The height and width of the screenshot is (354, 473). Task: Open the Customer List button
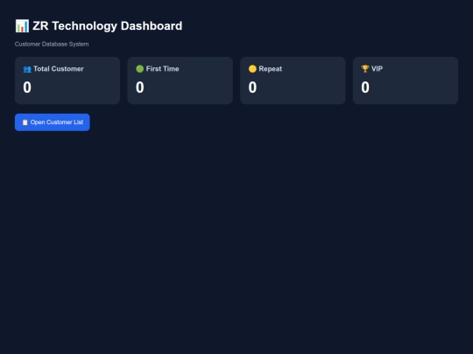pyautogui.click(x=53, y=122)
